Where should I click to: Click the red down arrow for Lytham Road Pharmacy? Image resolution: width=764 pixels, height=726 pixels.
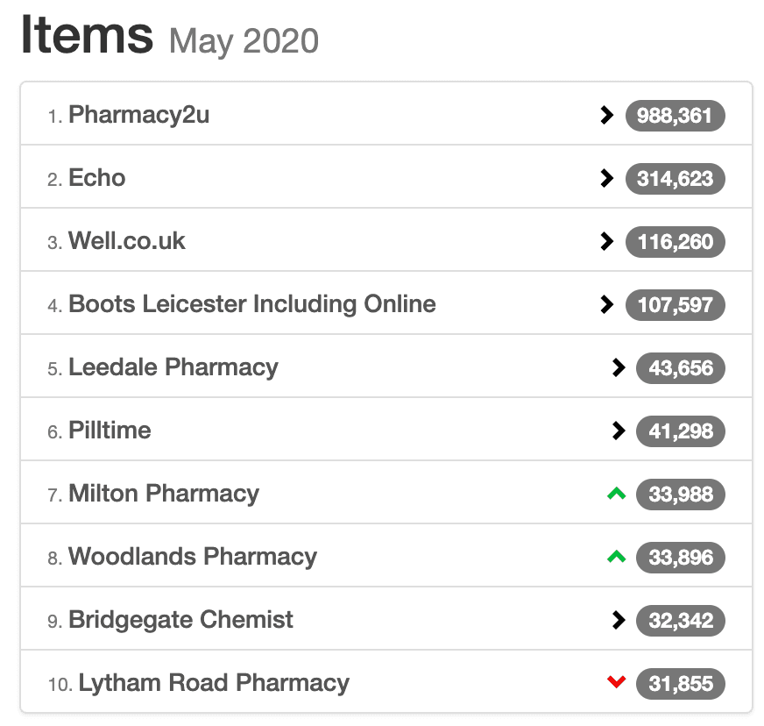[616, 681]
